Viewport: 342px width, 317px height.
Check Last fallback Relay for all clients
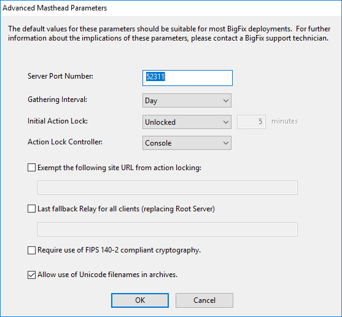[32, 209]
